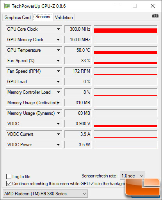Open the Sensor refresh rate combo box

(132, 176)
